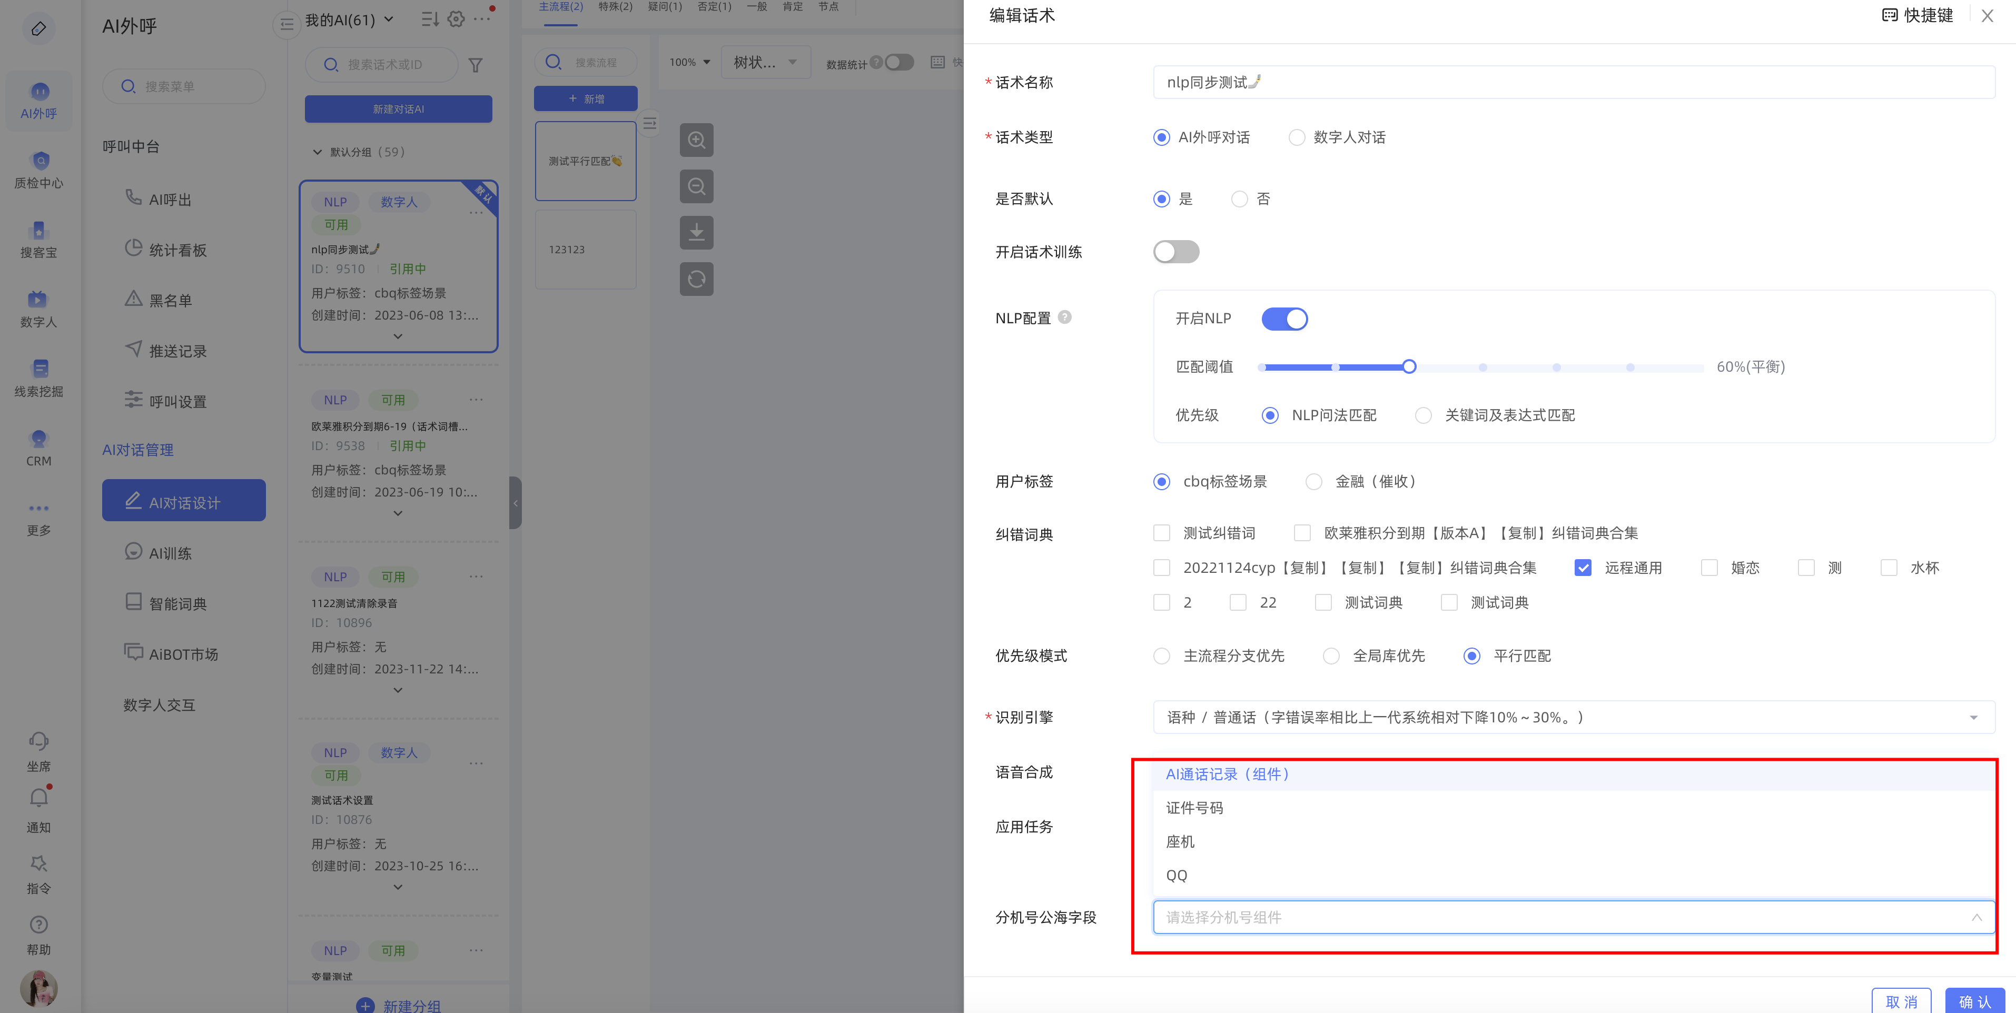
Task: Open the 识别引擎 language dropdown
Action: (x=1573, y=717)
